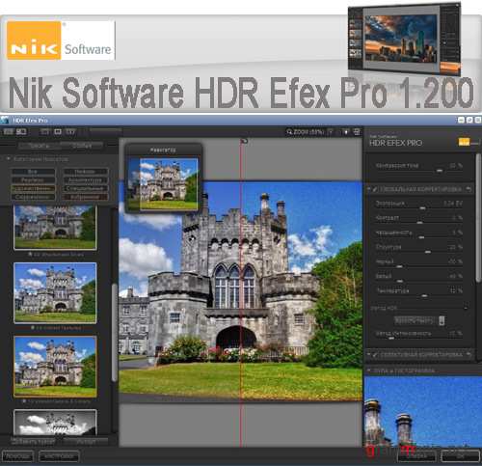Image resolution: width=482 pixels, height=466 pixels.
Task: Adjust the Temperature slider
Action: coord(424,295)
